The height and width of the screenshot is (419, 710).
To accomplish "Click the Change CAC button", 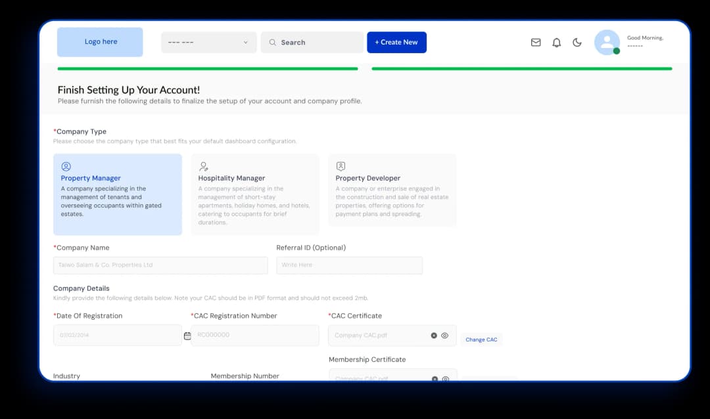I will (481, 340).
